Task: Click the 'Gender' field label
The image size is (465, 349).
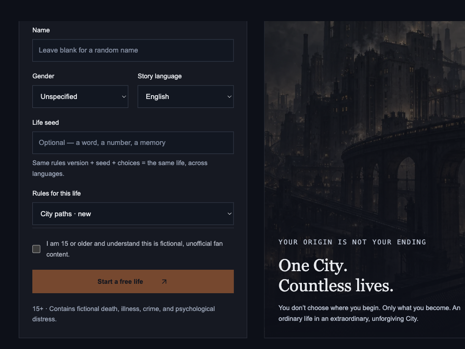Action: tap(43, 76)
